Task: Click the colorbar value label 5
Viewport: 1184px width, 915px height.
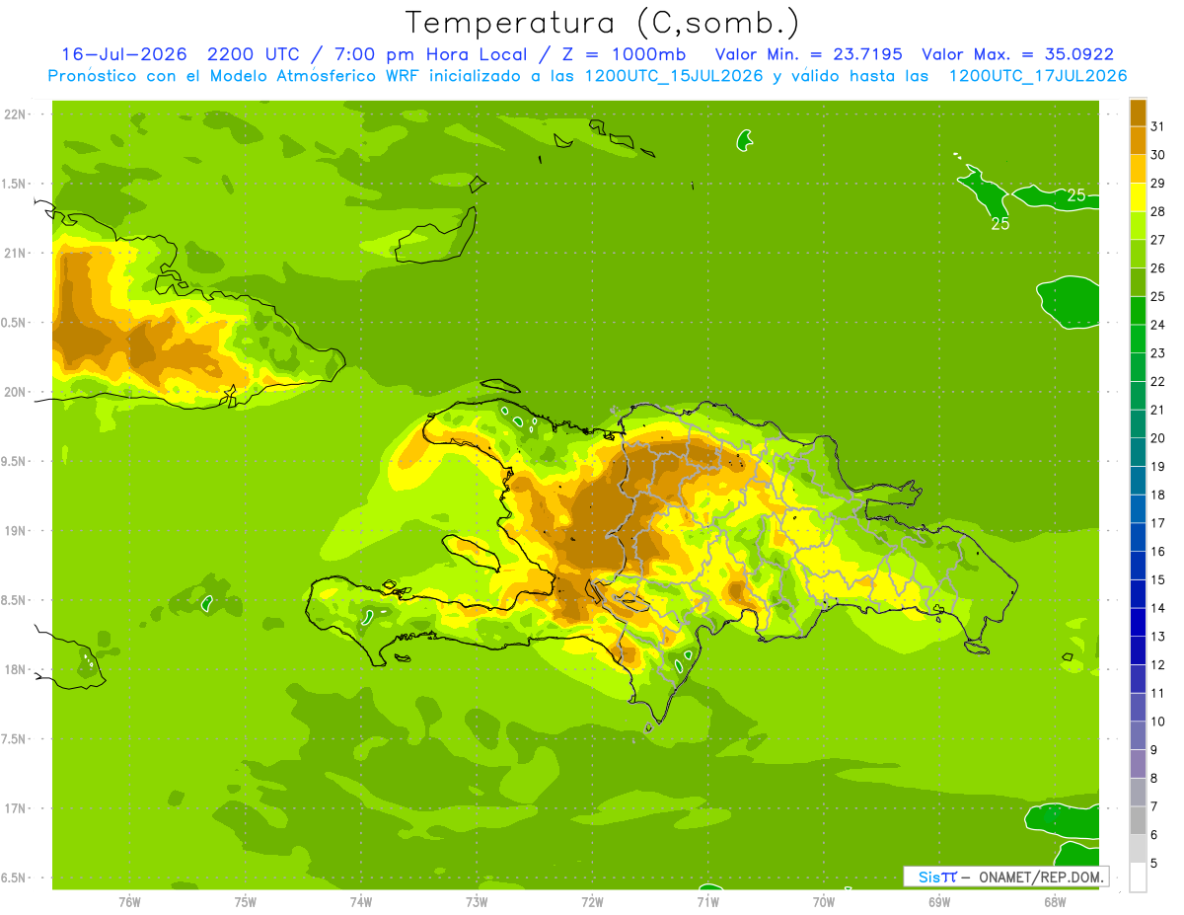Action: pyautogui.click(x=1154, y=864)
